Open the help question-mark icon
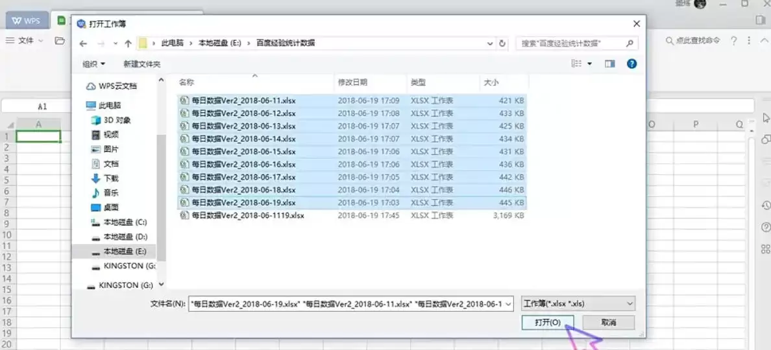The width and height of the screenshot is (771, 350). click(x=632, y=64)
